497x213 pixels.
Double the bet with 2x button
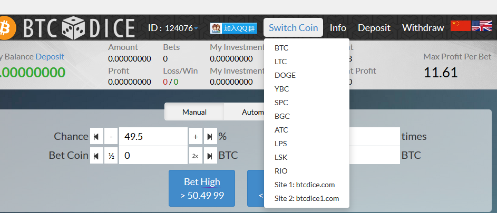[x=196, y=156]
